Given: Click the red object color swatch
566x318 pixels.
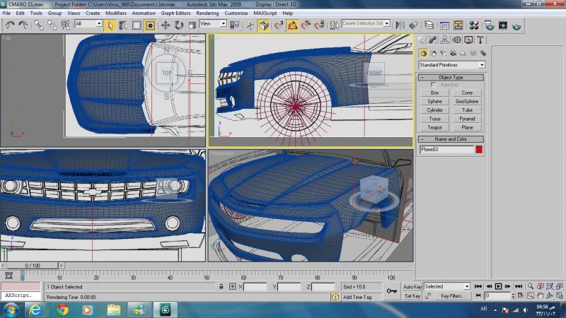Looking at the screenshot, I should tap(479, 150).
